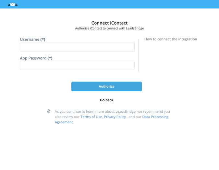Image resolution: width=219 pixels, height=170 pixels.
Task: Click the shield security icon
Action: pyautogui.click(x=48, y=111)
